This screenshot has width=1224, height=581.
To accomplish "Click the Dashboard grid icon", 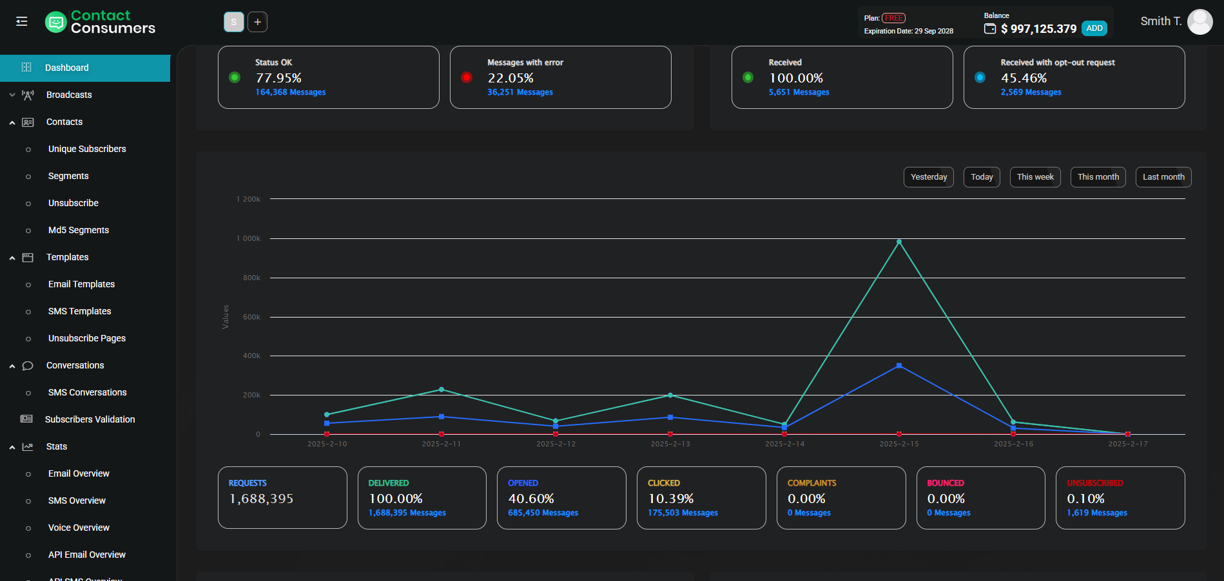I will [x=26, y=68].
